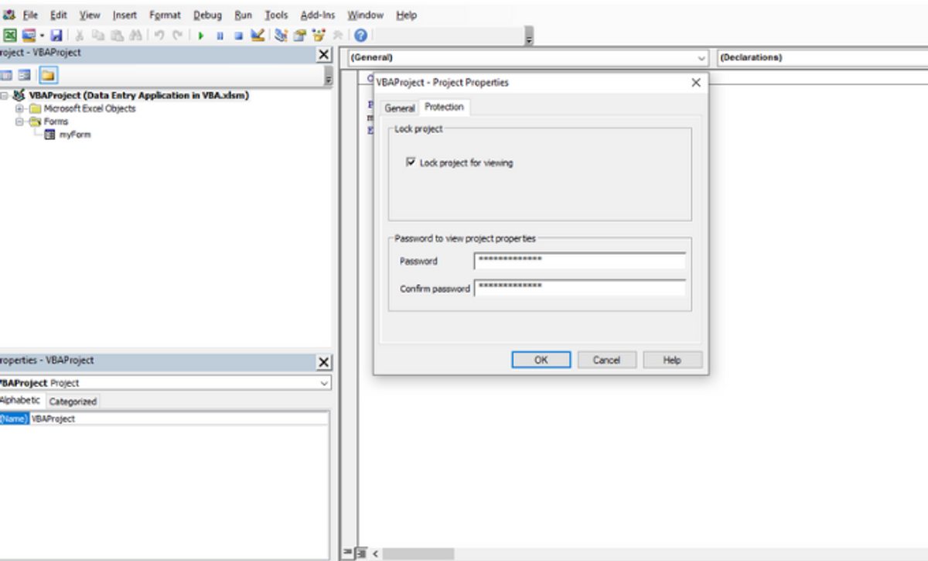
Task: Click the Cancel button
Action: [x=606, y=360]
